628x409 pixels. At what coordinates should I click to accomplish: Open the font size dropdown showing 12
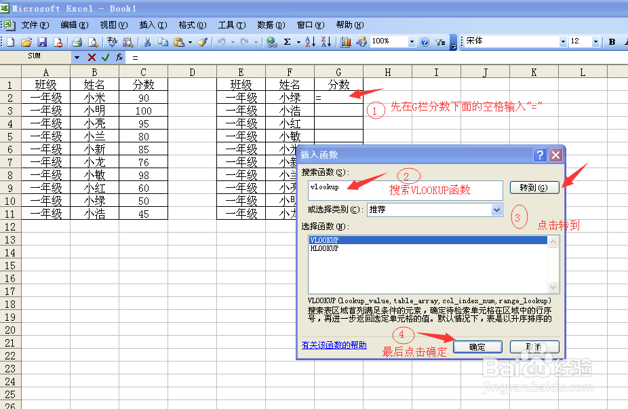(597, 41)
